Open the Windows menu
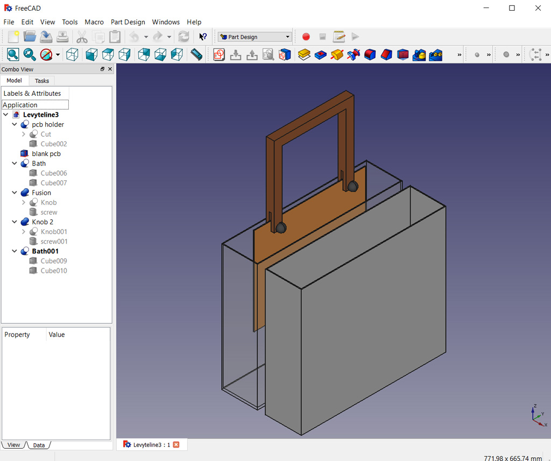551x461 pixels. pyautogui.click(x=166, y=22)
